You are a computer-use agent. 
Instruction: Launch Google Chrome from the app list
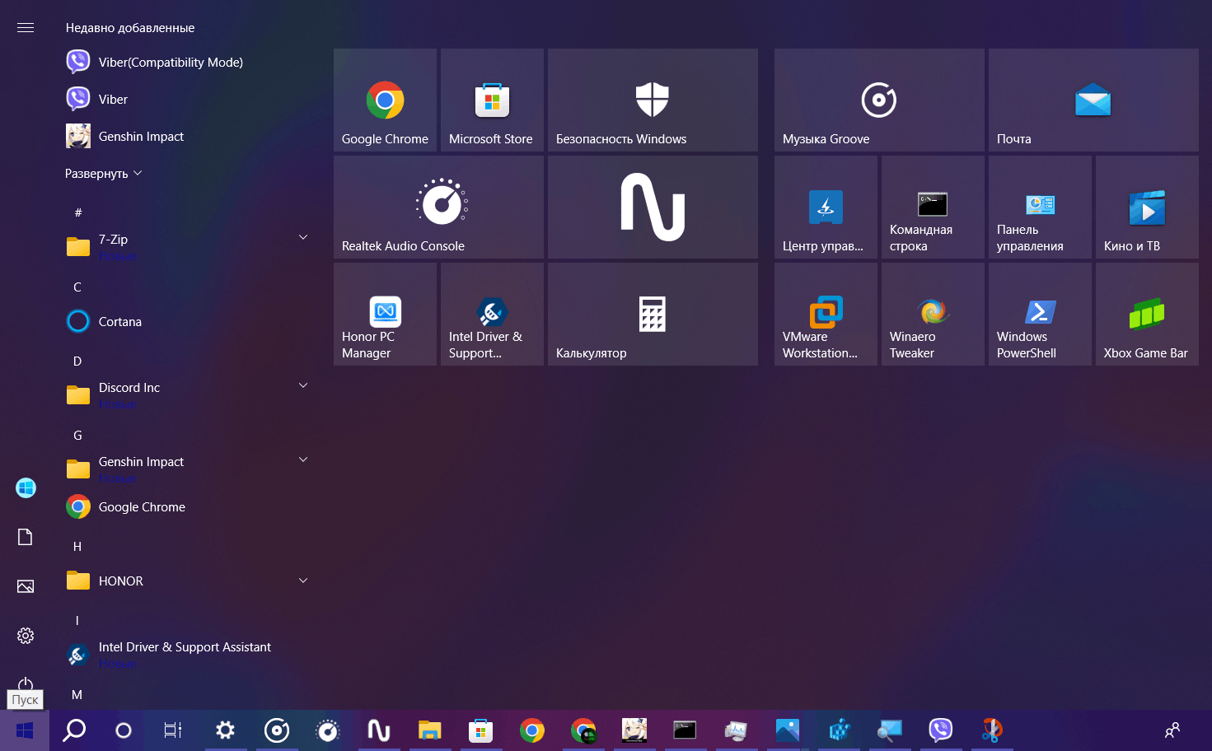190,506
